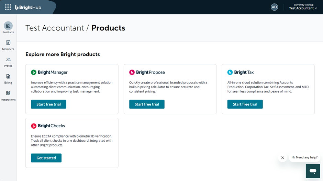Open the AD user avatar
Screen dimensions: 323x181
pyautogui.click(x=274, y=7)
